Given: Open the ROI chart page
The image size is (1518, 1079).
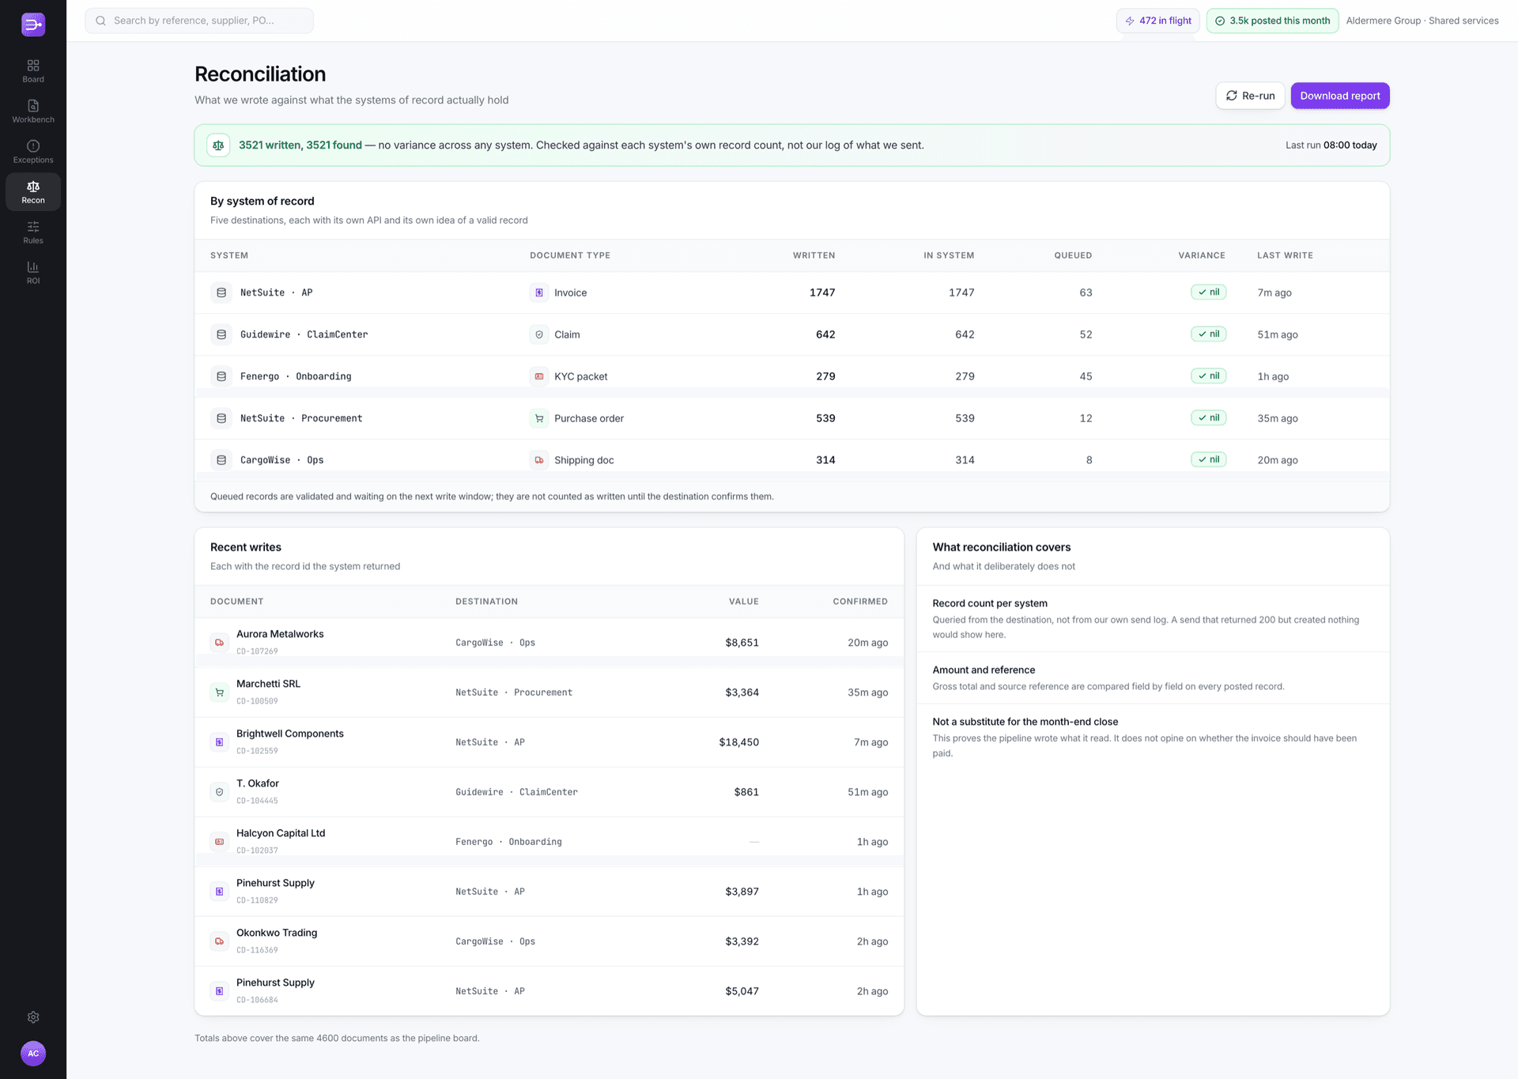Looking at the screenshot, I should [x=33, y=273].
